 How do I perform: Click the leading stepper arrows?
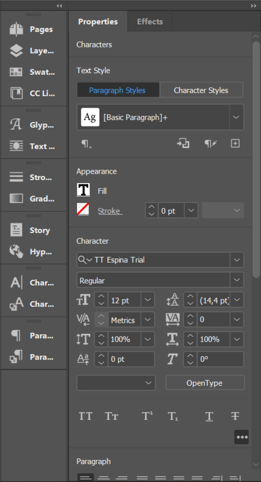(190, 300)
